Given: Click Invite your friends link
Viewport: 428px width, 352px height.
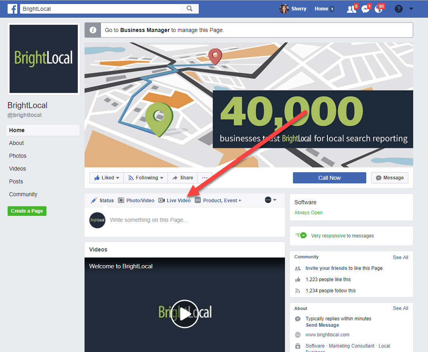Looking at the screenshot, I should click(x=326, y=268).
